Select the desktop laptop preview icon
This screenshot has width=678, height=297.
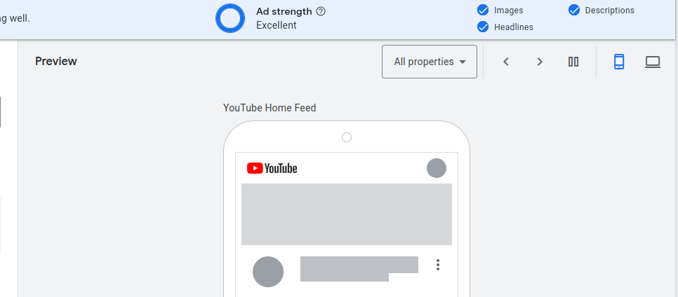653,62
